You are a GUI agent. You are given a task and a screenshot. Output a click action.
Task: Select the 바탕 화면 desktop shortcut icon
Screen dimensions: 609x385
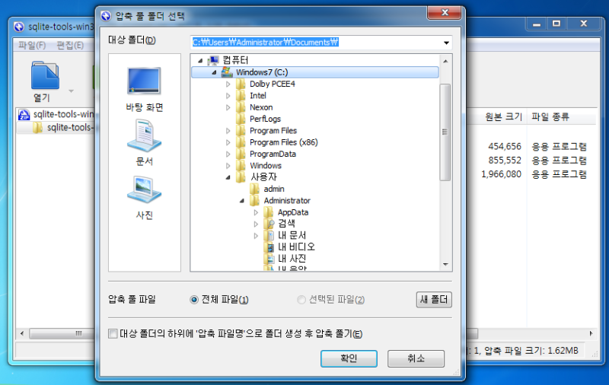[144, 81]
